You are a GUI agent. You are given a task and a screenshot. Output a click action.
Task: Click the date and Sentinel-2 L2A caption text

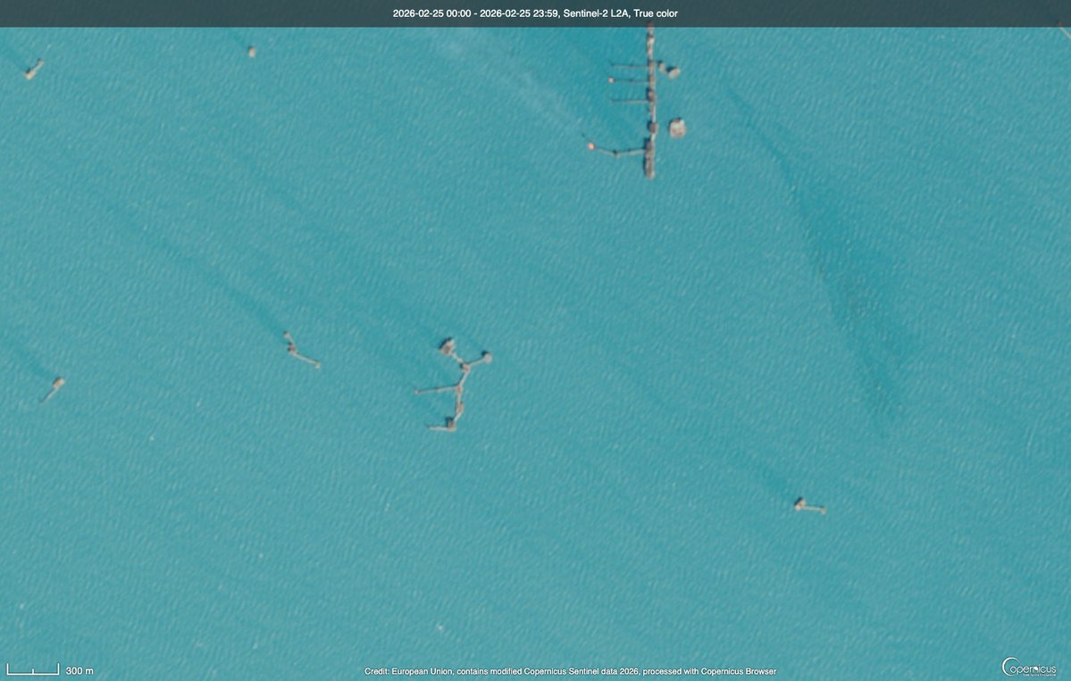[x=535, y=13]
